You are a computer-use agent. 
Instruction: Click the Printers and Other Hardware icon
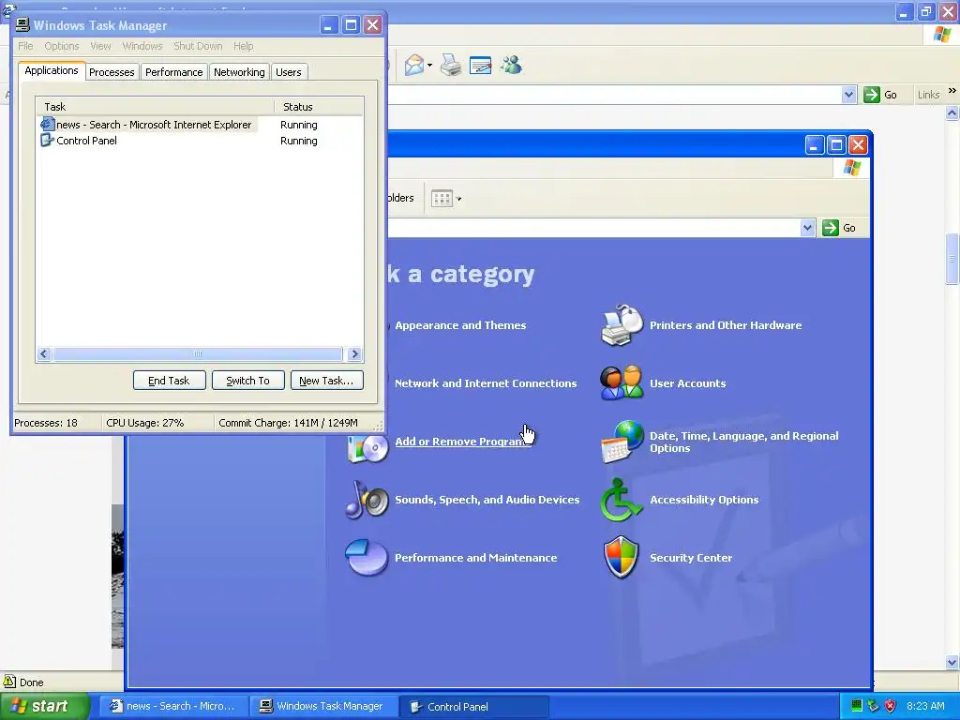click(x=622, y=325)
